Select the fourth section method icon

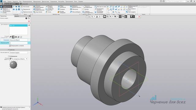tap(18, 37)
